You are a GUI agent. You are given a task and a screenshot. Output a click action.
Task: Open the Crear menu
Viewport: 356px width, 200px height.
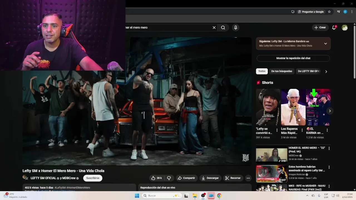320,27
